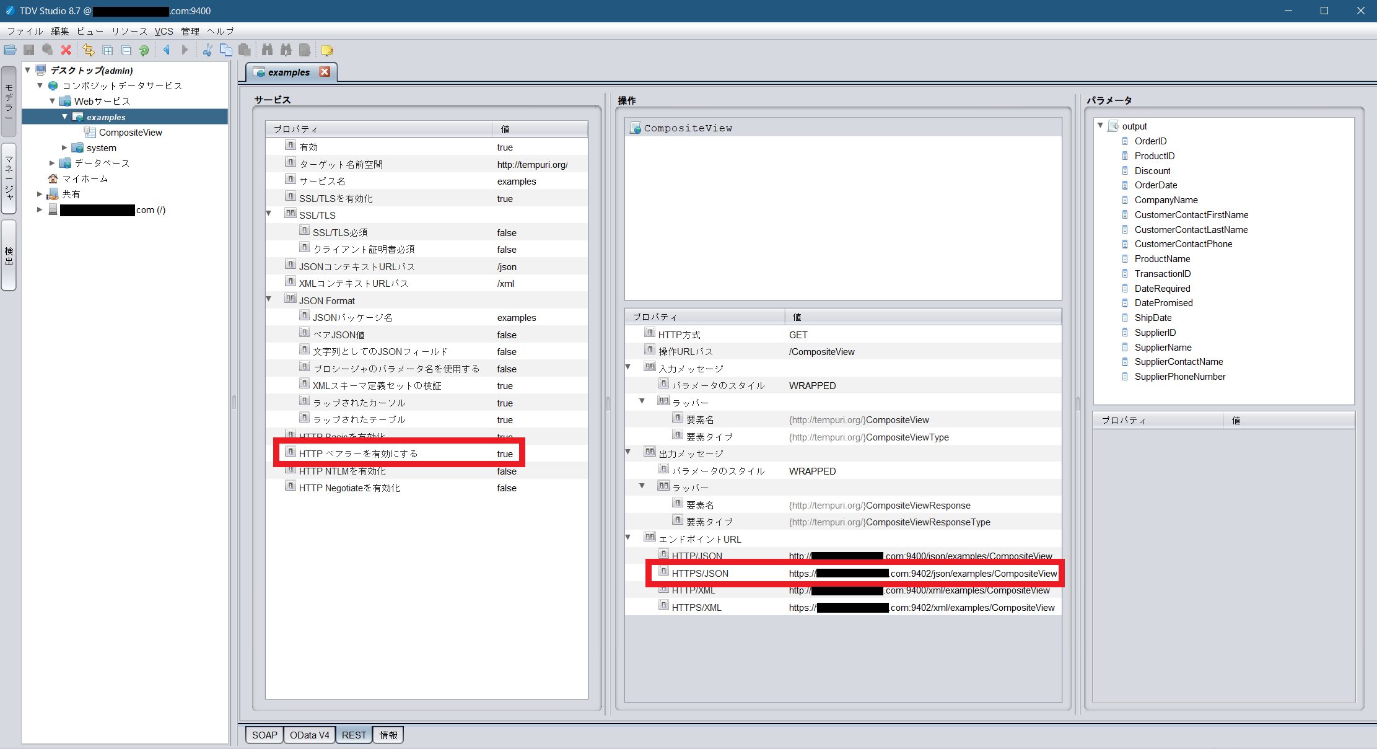Click the red X delete toolbar icon
This screenshot has width=1377, height=749.
66,50
